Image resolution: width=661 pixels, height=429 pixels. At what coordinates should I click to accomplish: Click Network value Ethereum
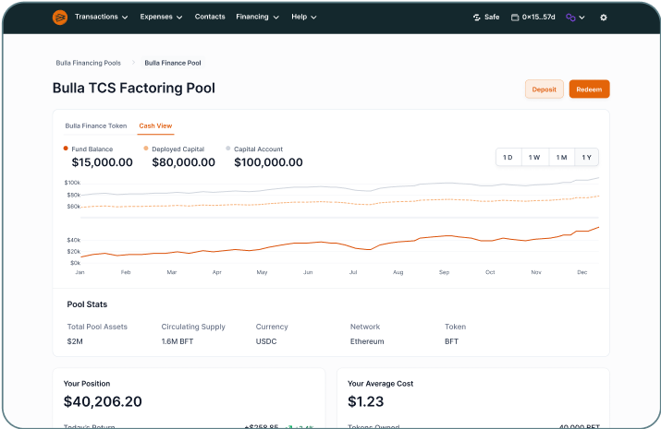coord(367,341)
